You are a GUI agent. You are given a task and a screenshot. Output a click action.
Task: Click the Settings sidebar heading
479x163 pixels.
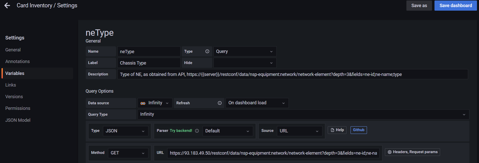tap(15, 38)
